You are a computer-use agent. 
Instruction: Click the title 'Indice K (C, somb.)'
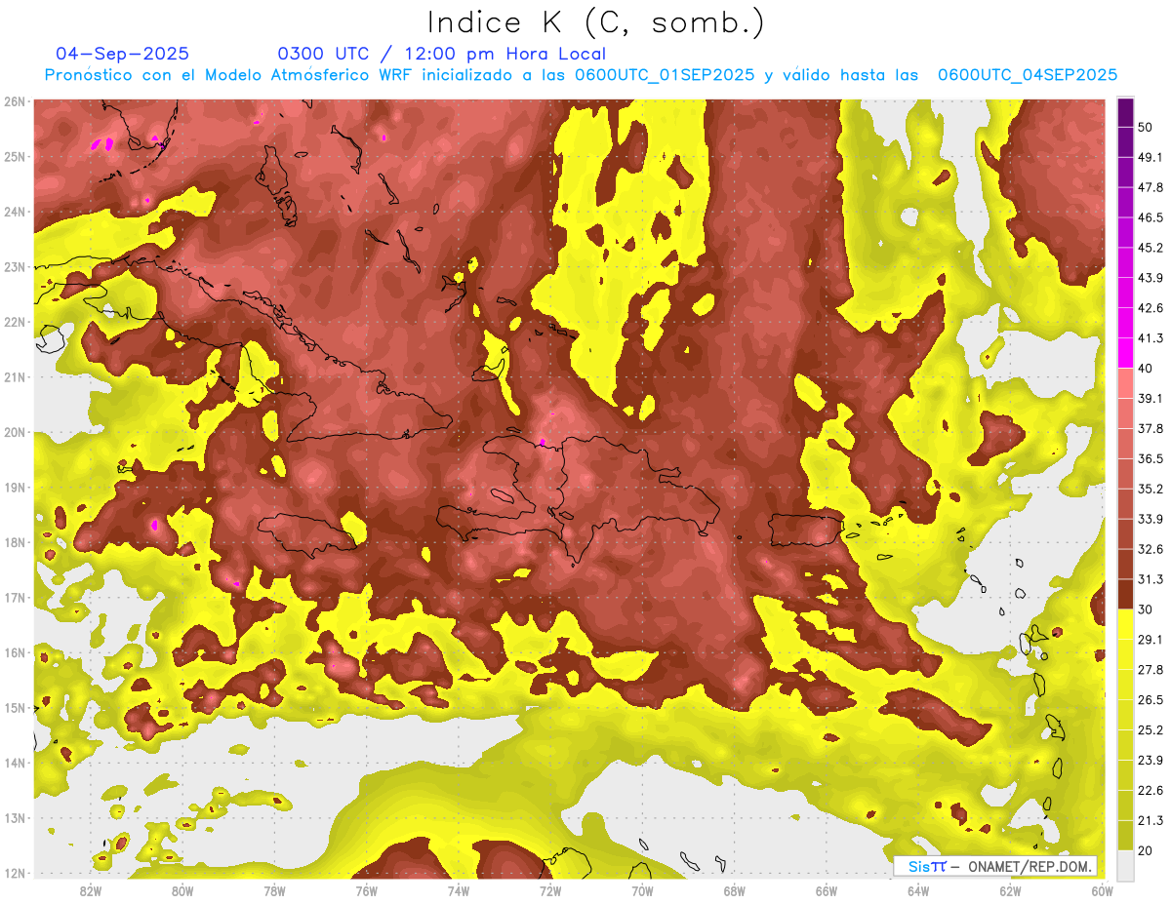(596, 23)
